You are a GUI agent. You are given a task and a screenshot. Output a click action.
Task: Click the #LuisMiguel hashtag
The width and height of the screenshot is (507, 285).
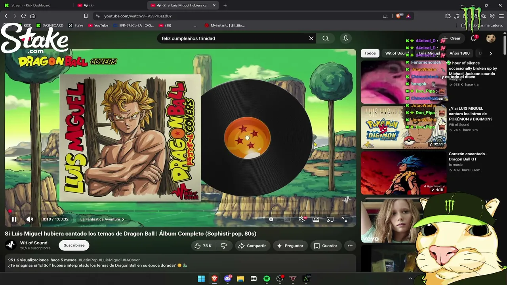pos(110,260)
